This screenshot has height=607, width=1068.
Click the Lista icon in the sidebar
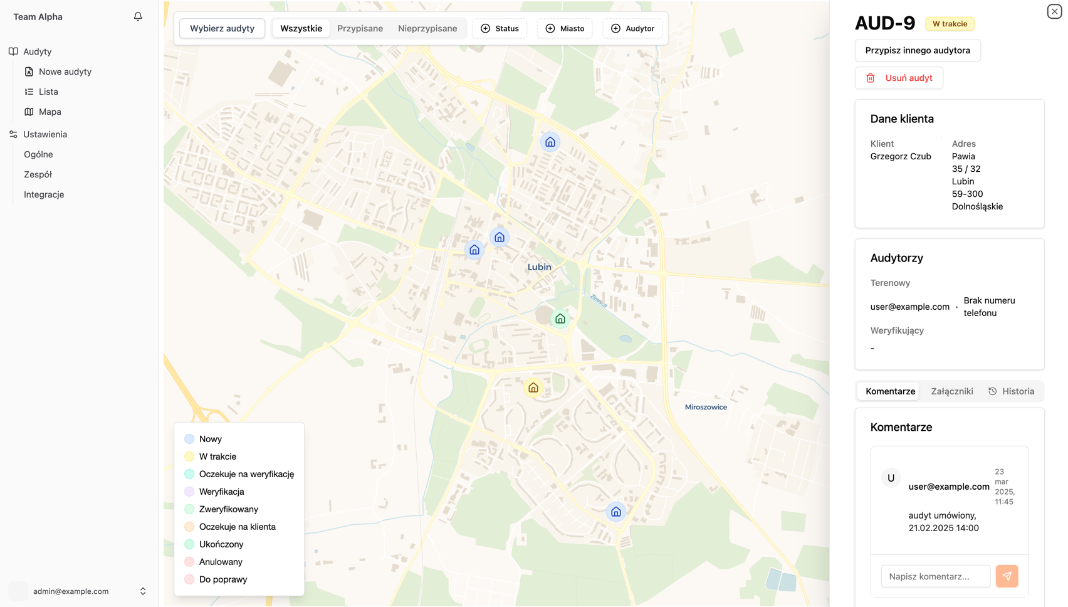pos(29,92)
